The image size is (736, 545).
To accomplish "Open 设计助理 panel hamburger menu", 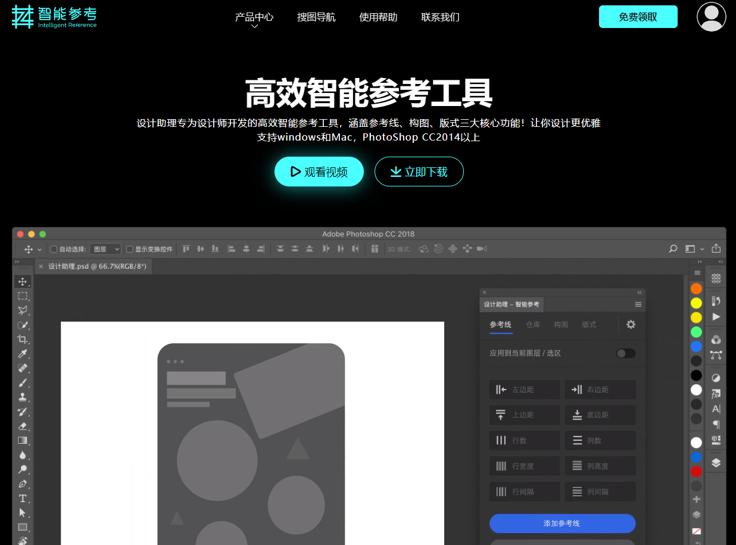I will click(x=638, y=304).
